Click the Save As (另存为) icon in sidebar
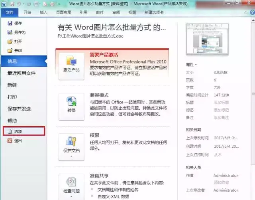Screen dimensions: 255x200 click(x=10, y=32)
